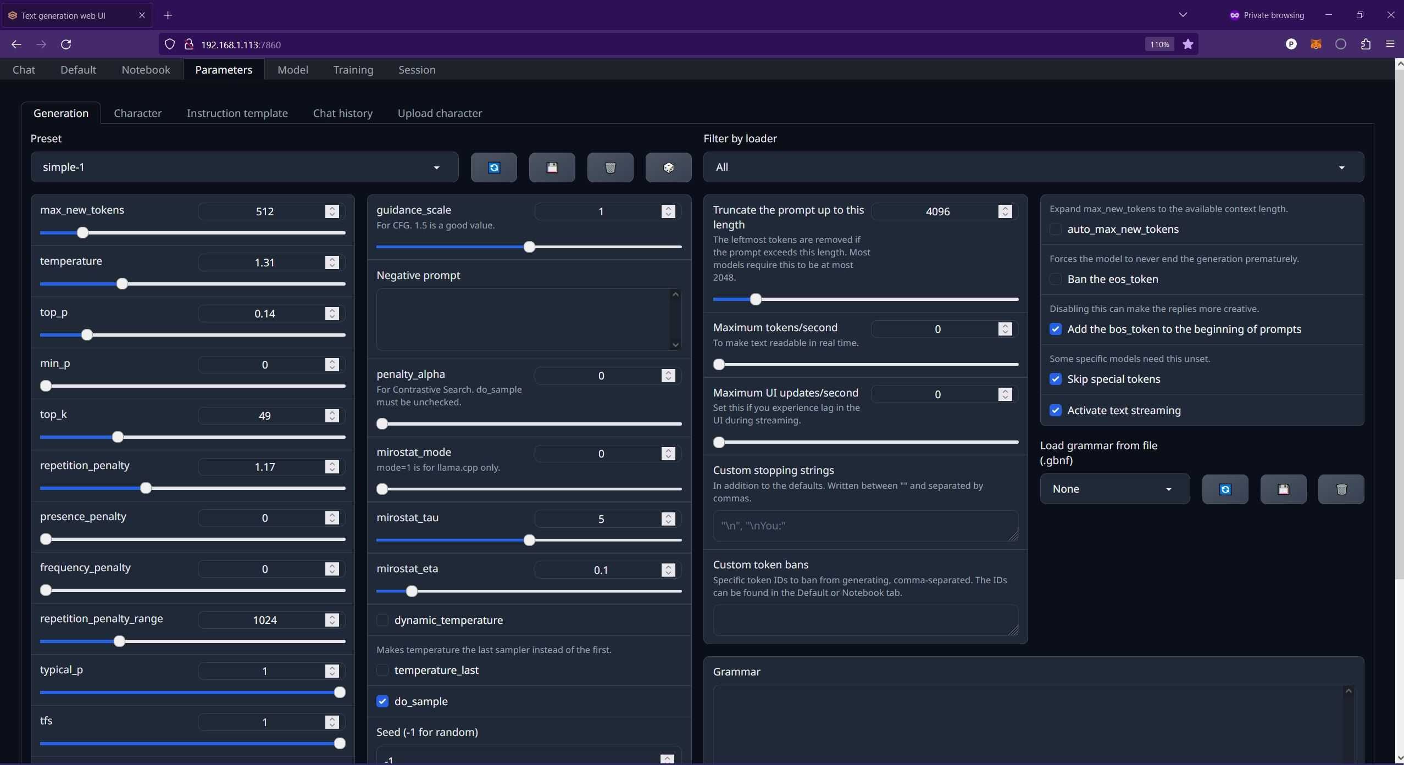The width and height of the screenshot is (1404, 765).
Task: Click the bookmark star icon
Action: (x=1187, y=44)
